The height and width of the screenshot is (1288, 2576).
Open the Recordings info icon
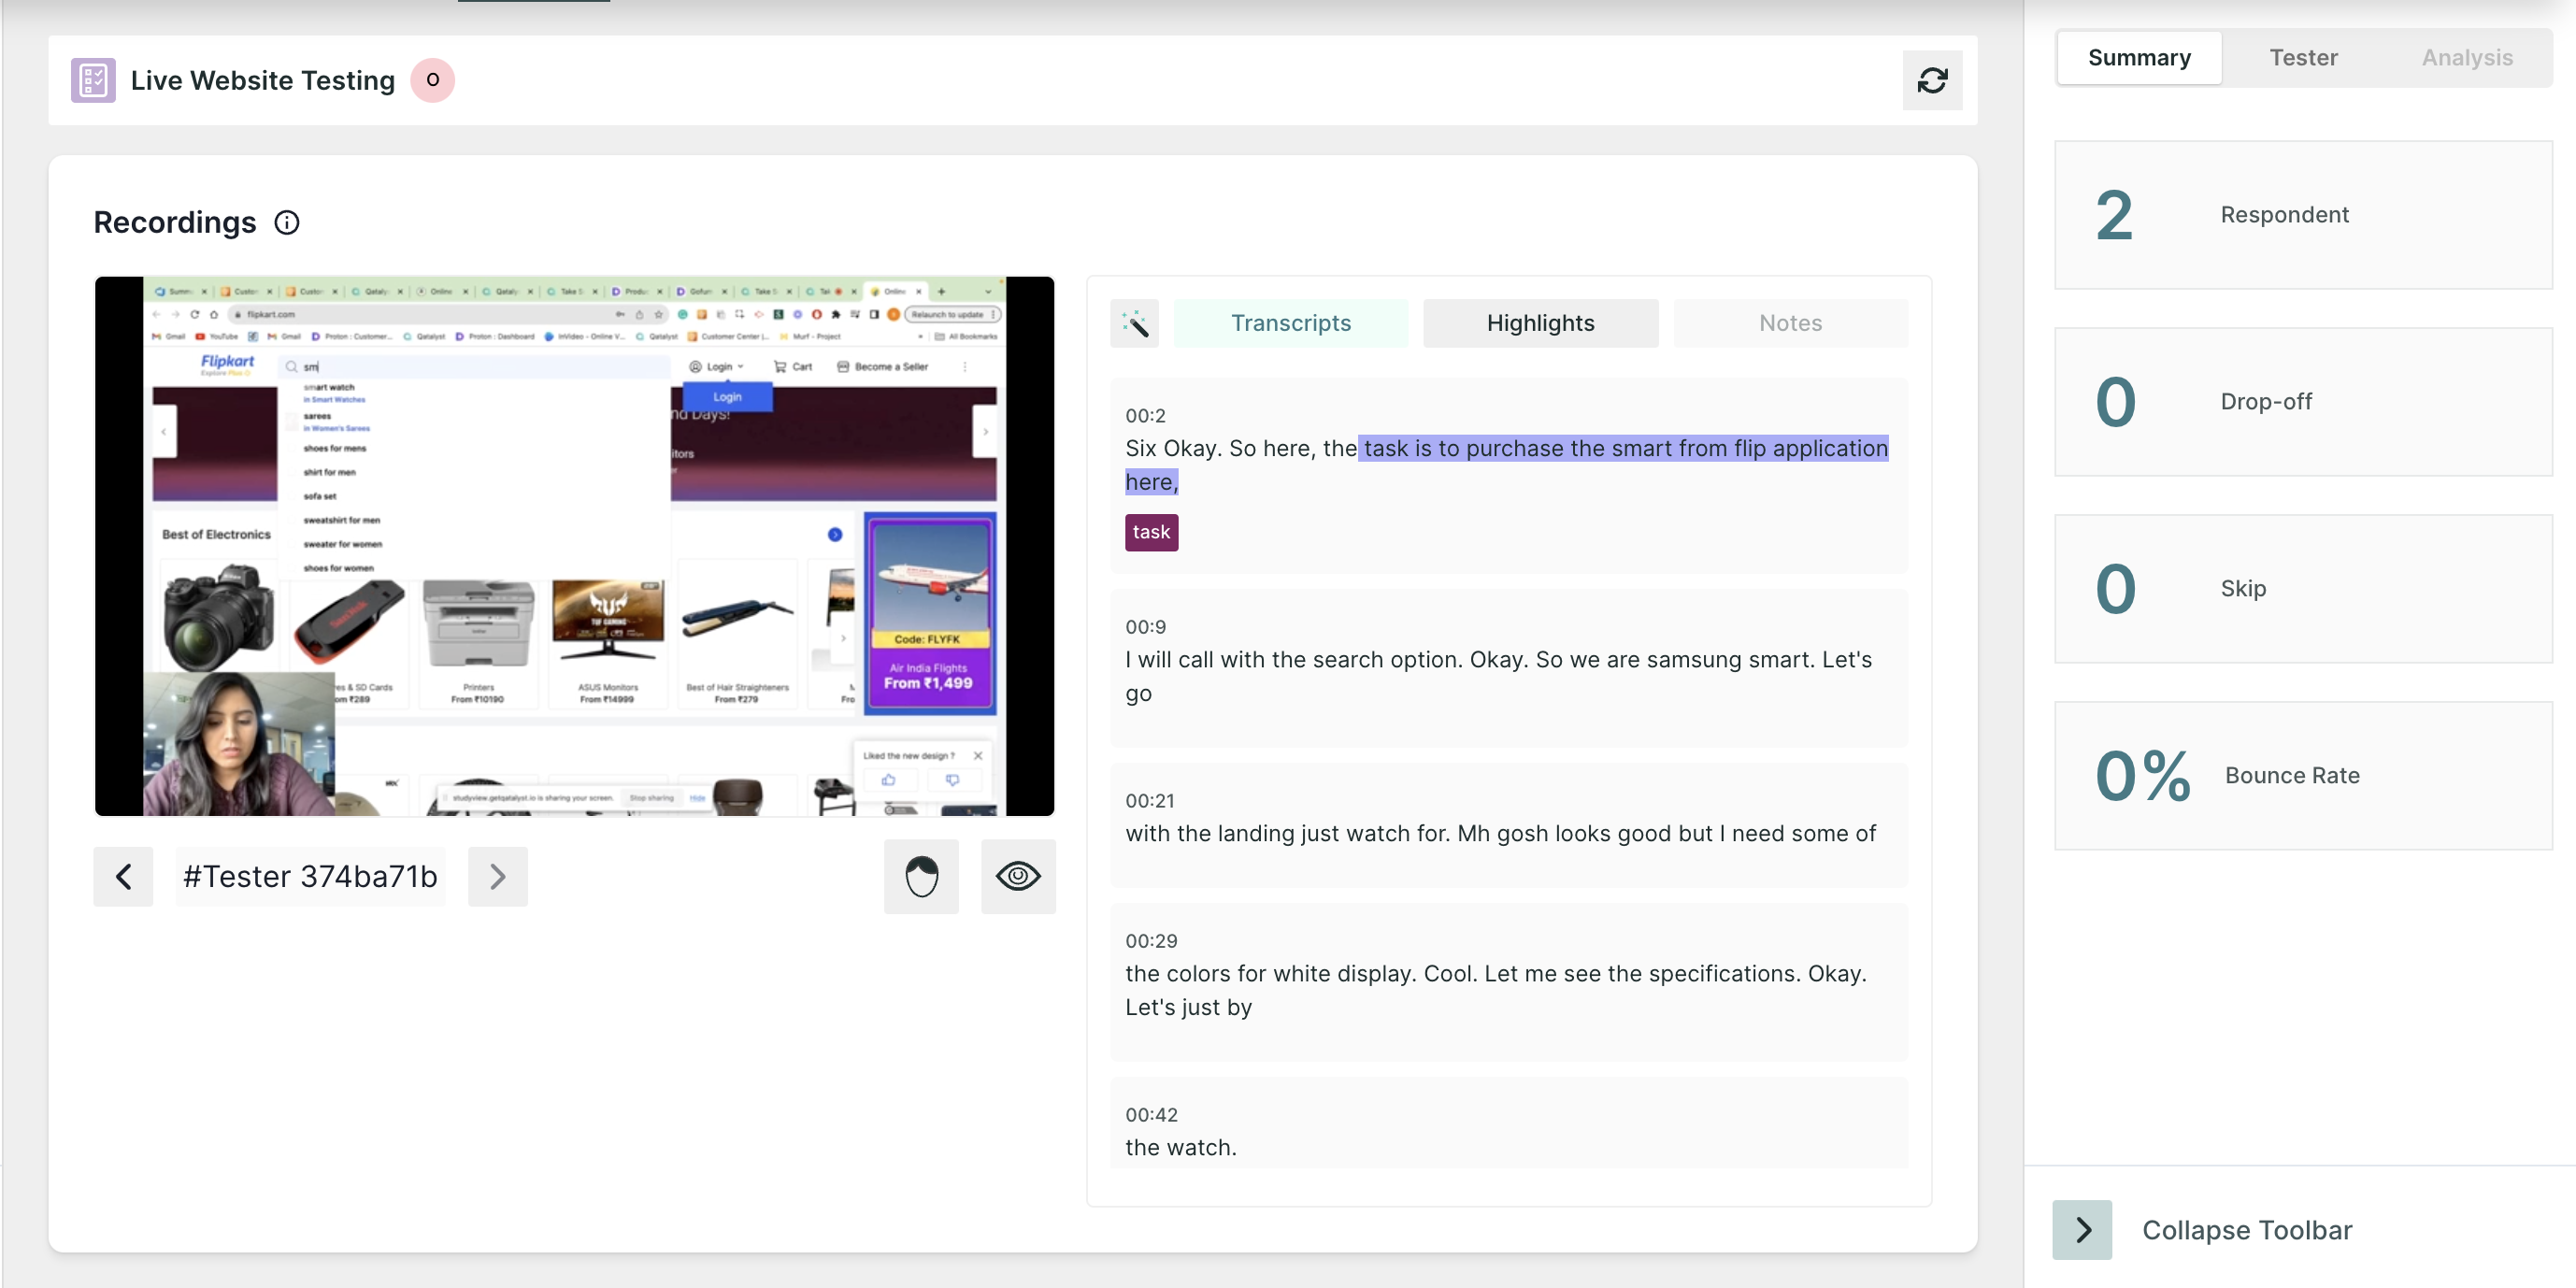287,222
